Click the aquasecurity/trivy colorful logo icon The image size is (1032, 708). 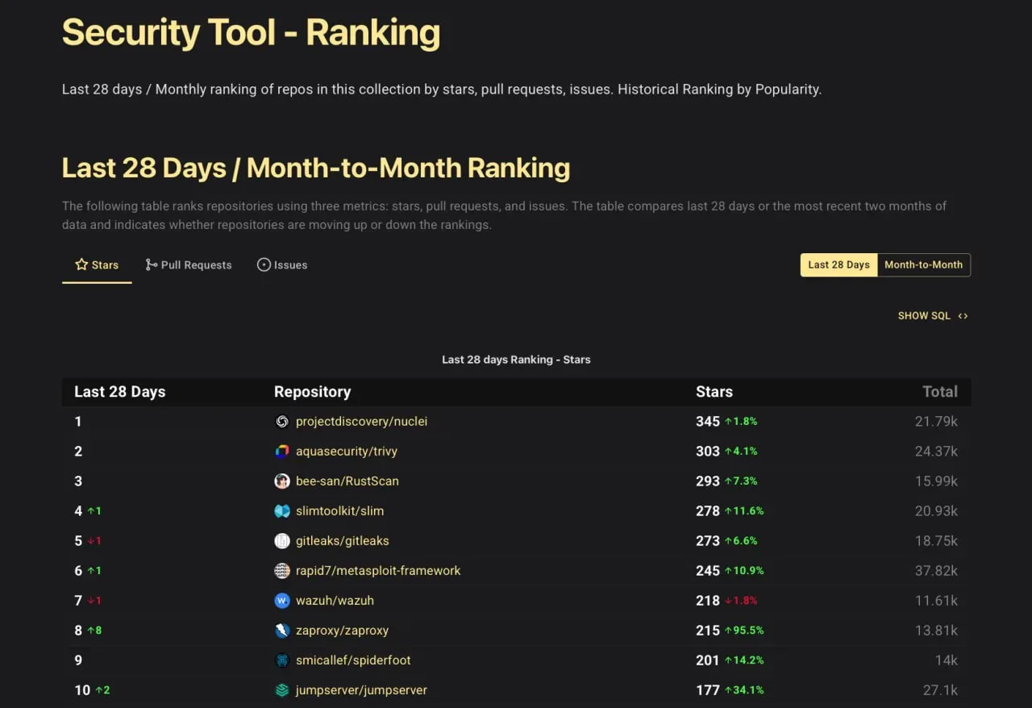(x=281, y=452)
